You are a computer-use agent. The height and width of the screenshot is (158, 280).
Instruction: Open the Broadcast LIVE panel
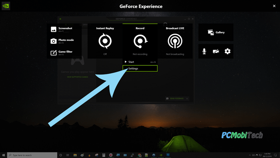pyautogui.click(x=175, y=41)
